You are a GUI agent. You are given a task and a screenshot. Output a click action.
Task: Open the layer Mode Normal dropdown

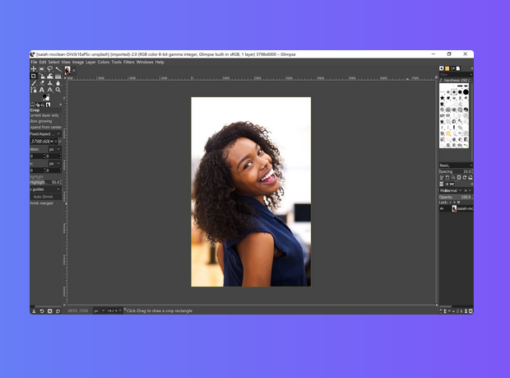pyautogui.click(x=451, y=190)
